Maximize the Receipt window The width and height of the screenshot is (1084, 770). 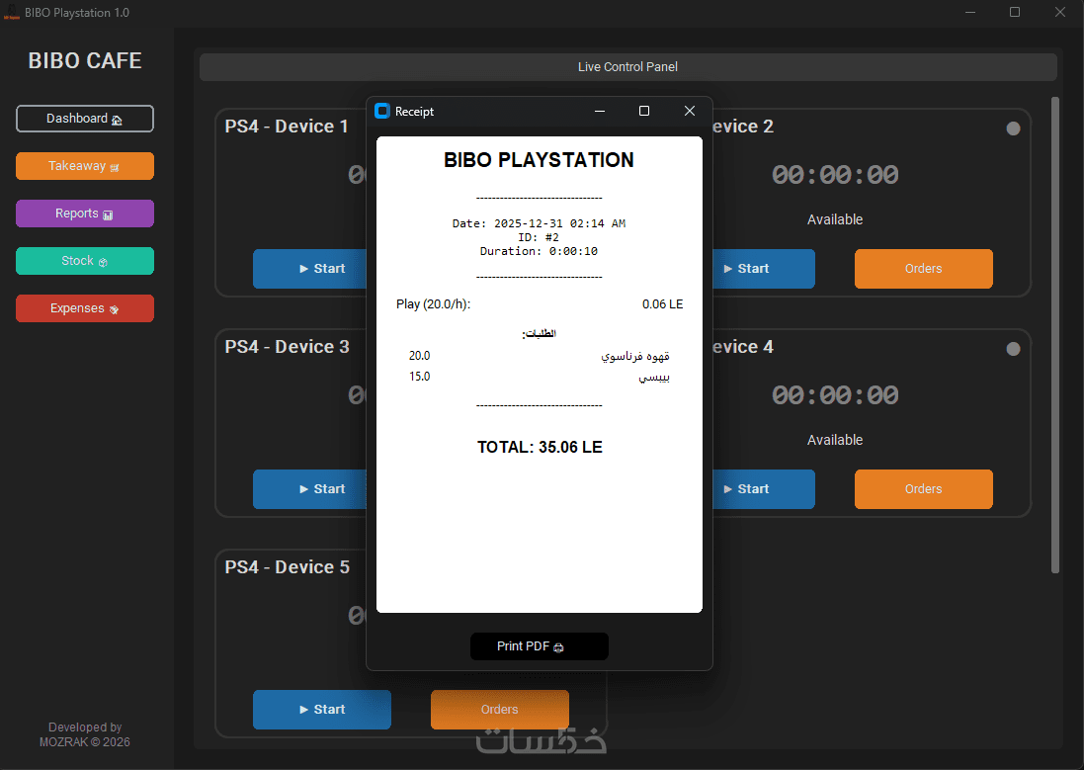click(x=644, y=111)
